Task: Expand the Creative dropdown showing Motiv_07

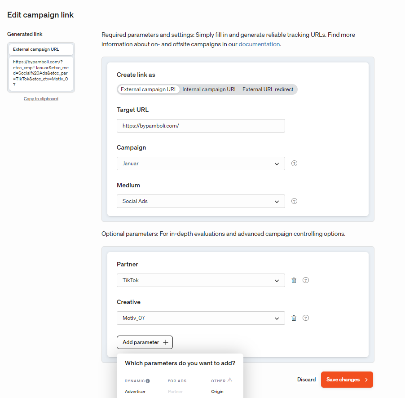Action: 201,318
